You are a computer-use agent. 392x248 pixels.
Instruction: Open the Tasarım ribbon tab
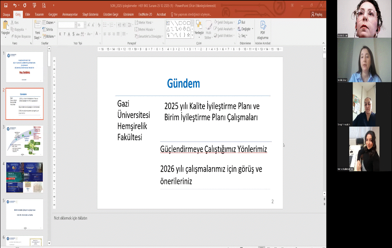[x=39, y=14]
